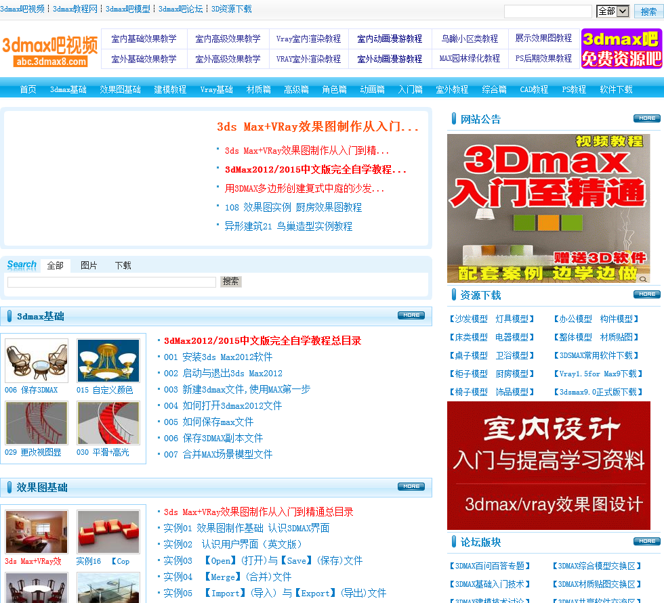664x603 pixels.
Task: Open the rattan chairs thumbnail 006 保存3DMAX
Action: pos(37,361)
